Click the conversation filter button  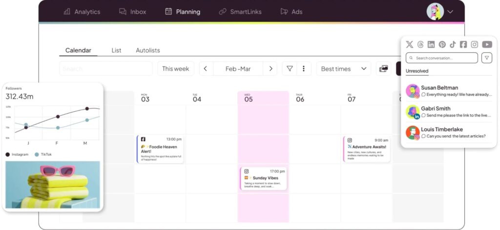(x=487, y=58)
